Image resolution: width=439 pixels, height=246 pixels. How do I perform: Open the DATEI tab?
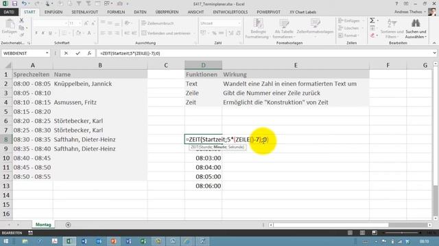pos(9,12)
